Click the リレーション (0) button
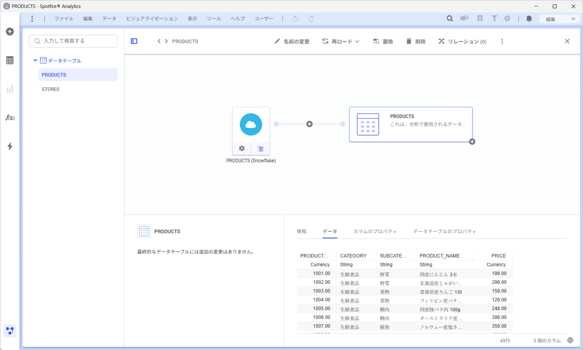 coord(462,41)
